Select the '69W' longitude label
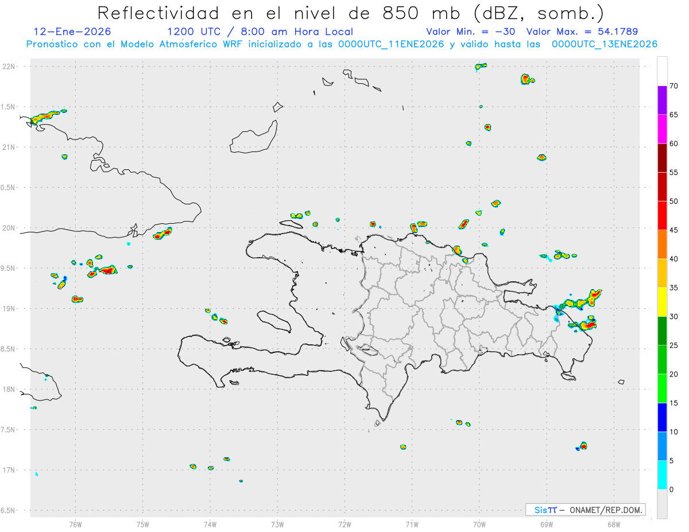The height and width of the screenshot is (532, 689). pos(547,524)
